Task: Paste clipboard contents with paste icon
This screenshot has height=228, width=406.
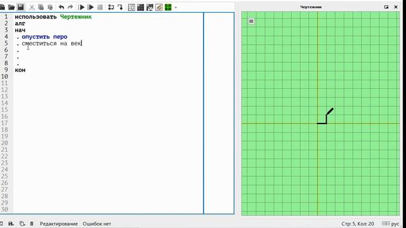Action: point(50,7)
